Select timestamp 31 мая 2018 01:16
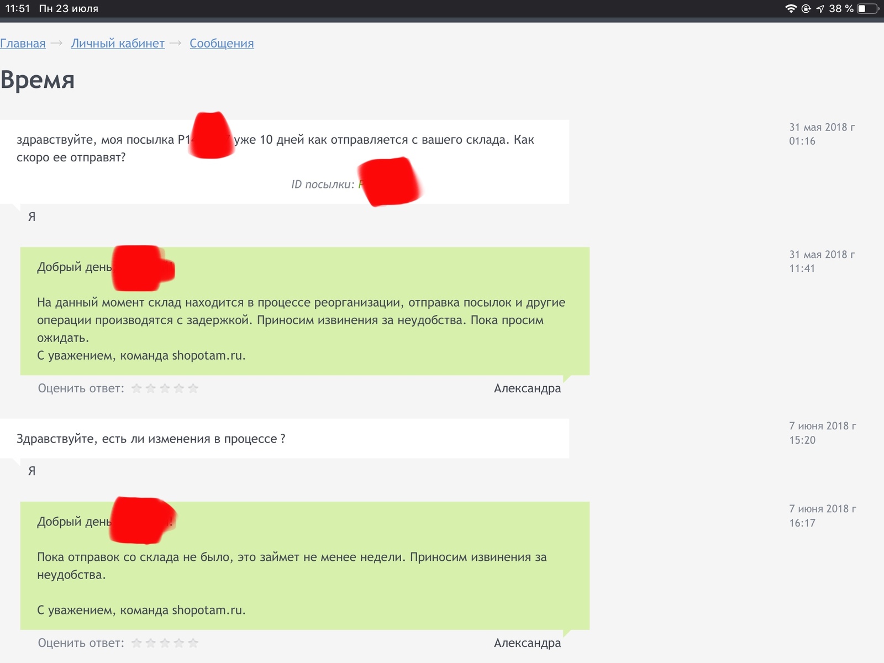The image size is (884, 663). coord(822,134)
